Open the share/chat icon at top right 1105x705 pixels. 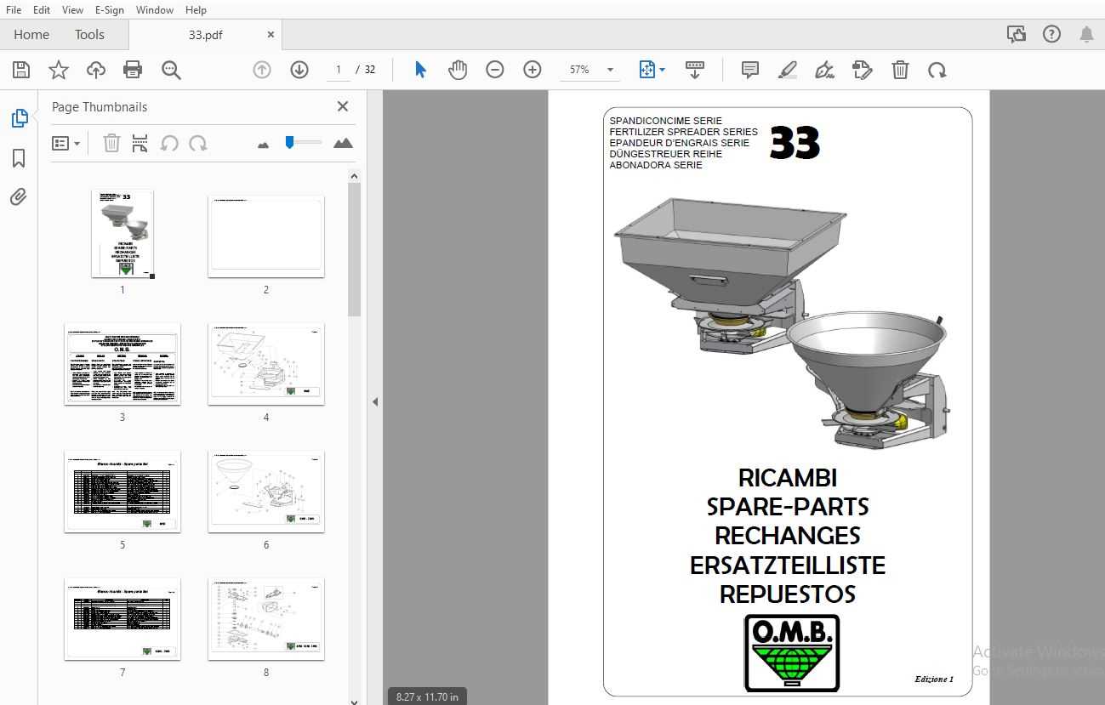1016,35
